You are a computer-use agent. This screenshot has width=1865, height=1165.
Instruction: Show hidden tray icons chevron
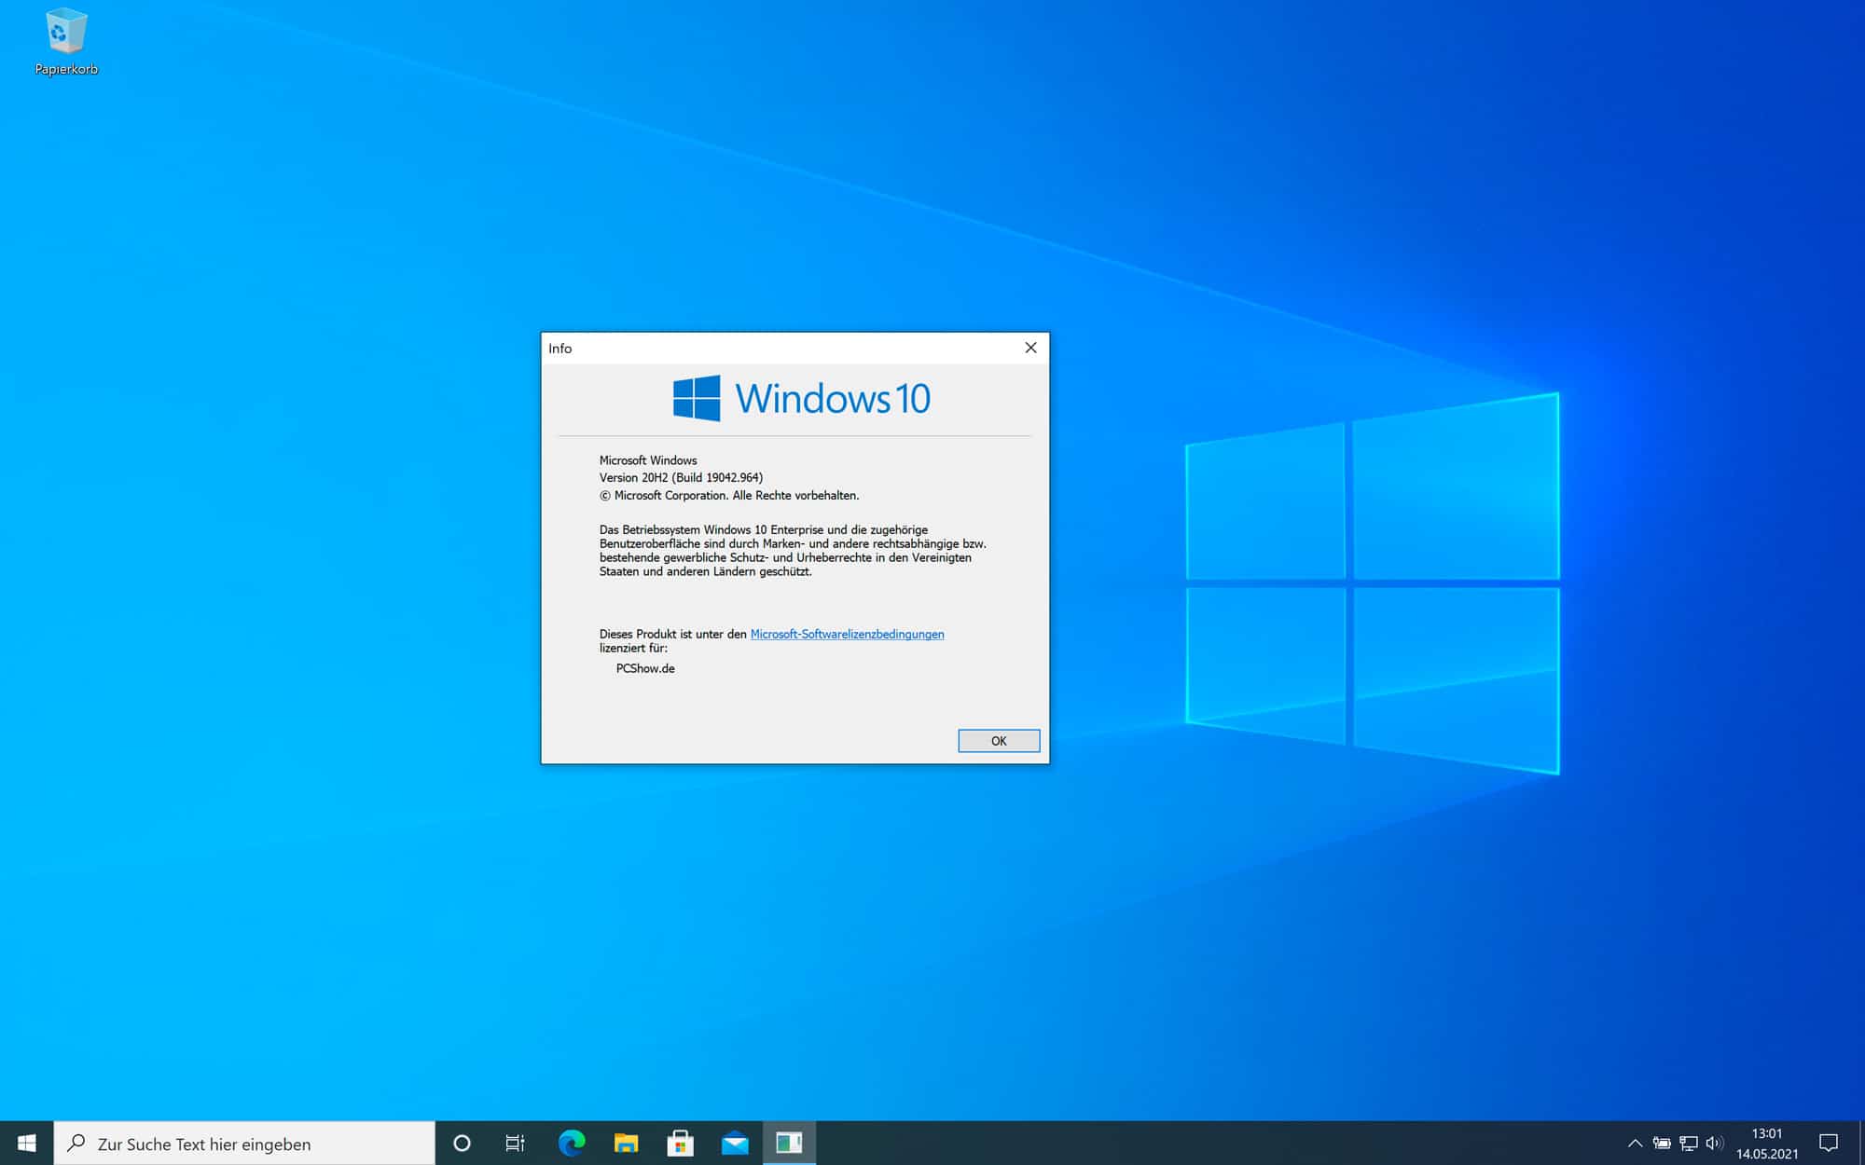pos(1635,1143)
